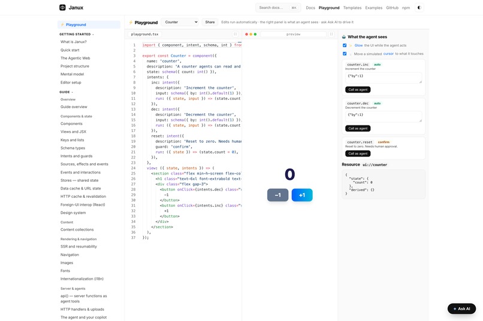Open the Ask AI floating button
Viewport: 483px width, 321px height.
[x=461, y=308]
